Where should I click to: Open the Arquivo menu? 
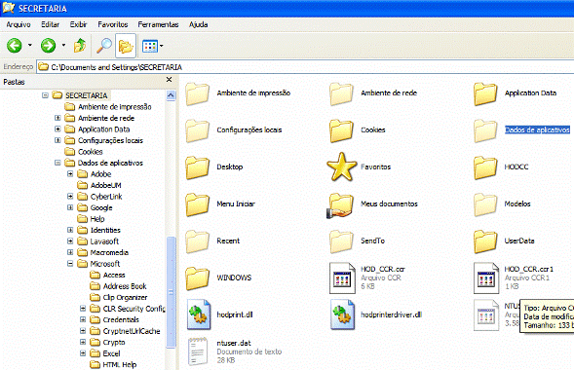(19, 24)
